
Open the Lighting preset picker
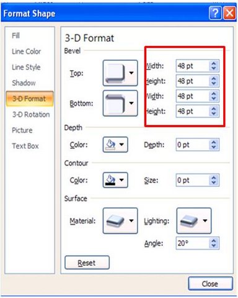pos(194,221)
